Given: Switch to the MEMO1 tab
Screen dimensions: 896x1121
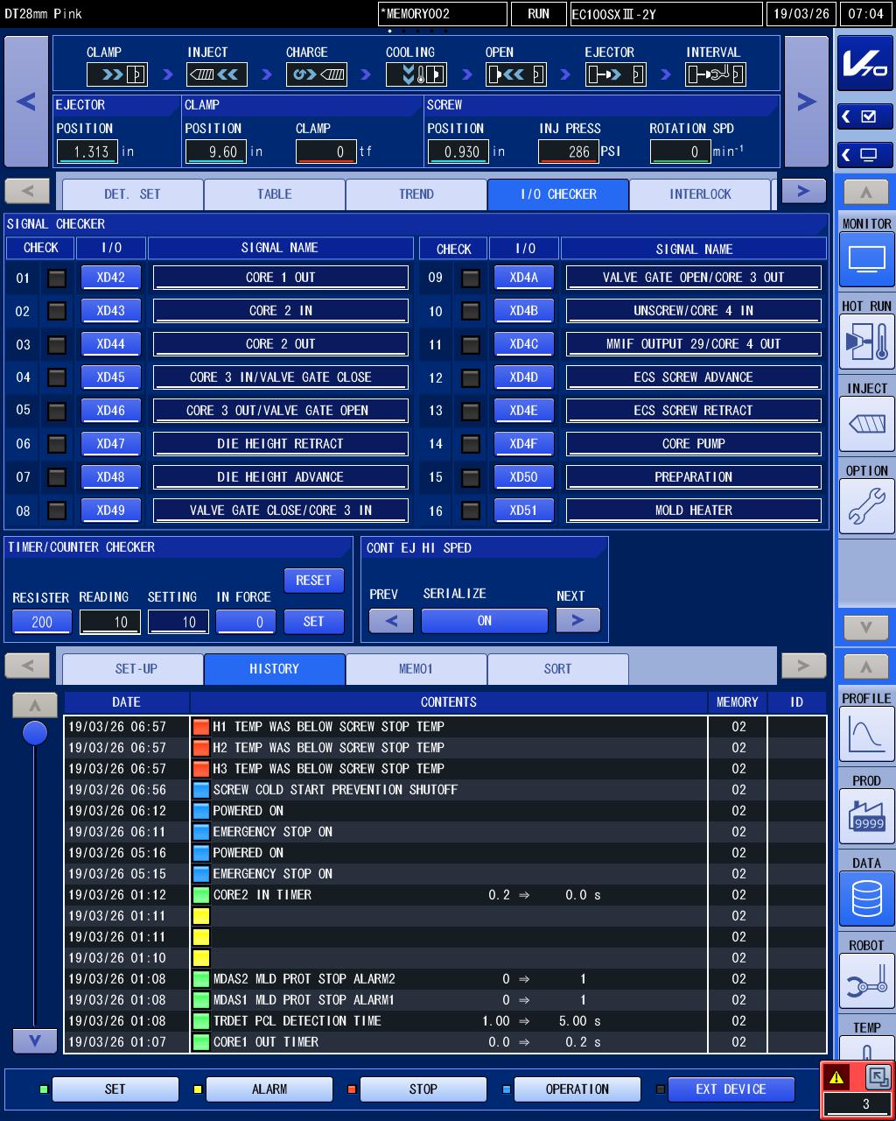Looking at the screenshot, I should (x=416, y=669).
